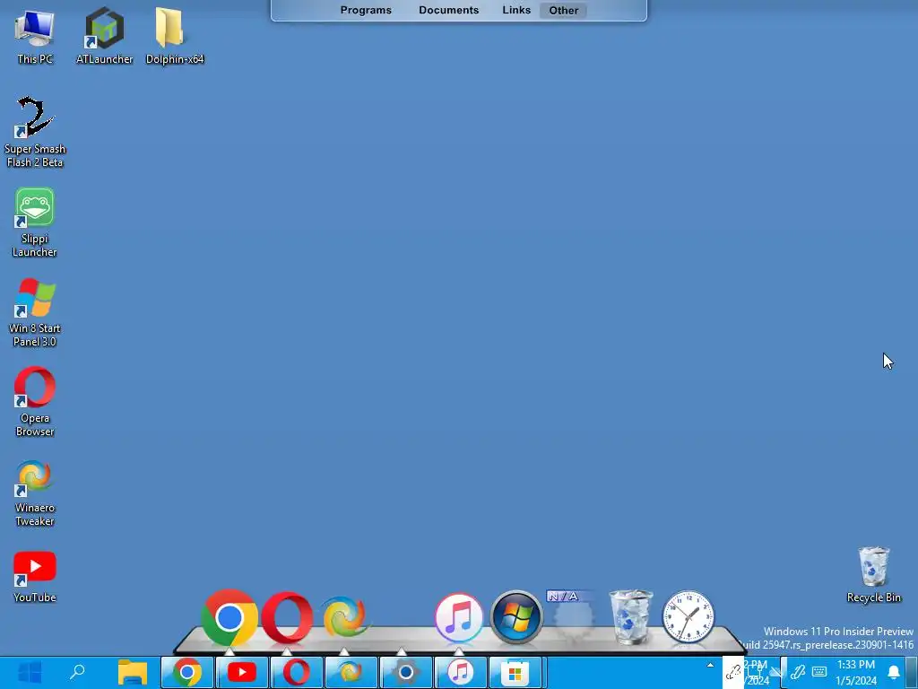Select the Dolphin-x64 folder on desktop
Image resolution: width=918 pixels, height=689 pixels.
pyautogui.click(x=175, y=36)
